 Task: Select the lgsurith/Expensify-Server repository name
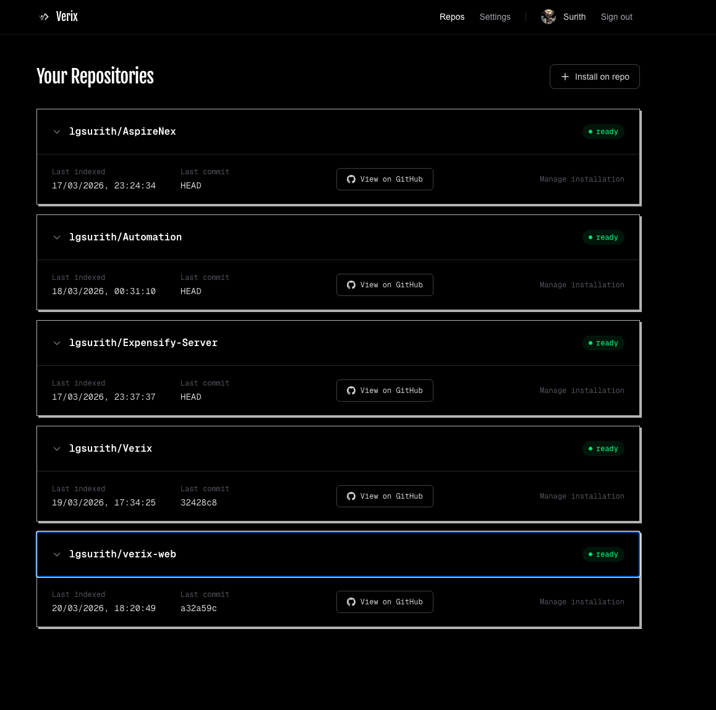143,343
